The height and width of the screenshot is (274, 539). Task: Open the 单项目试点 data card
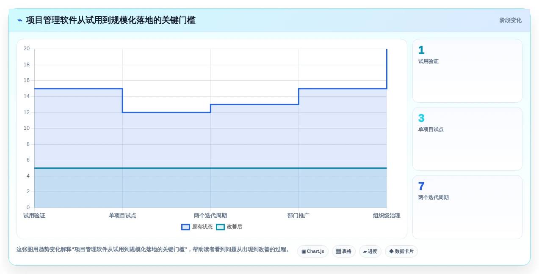[x=467, y=139]
